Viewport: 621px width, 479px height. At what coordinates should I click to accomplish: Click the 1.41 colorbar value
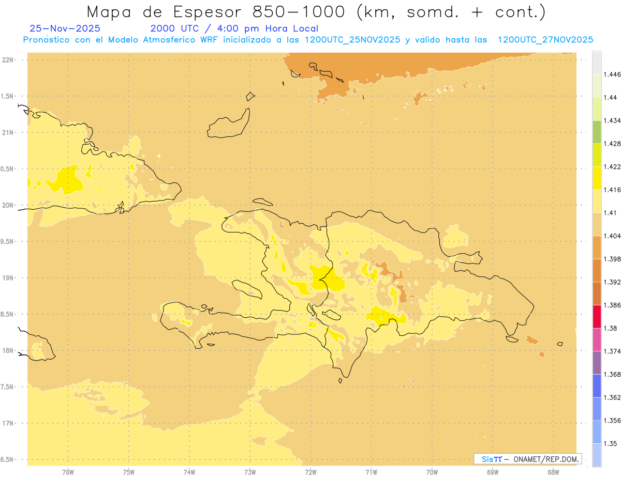pos(610,212)
